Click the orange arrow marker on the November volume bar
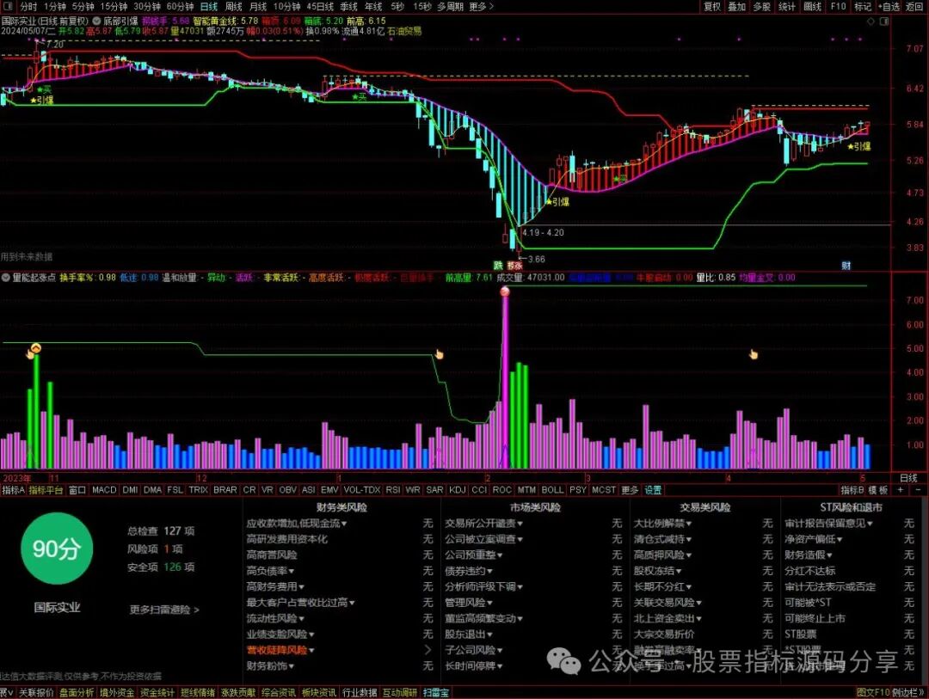The width and height of the screenshot is (929, 699). point(36,348)
